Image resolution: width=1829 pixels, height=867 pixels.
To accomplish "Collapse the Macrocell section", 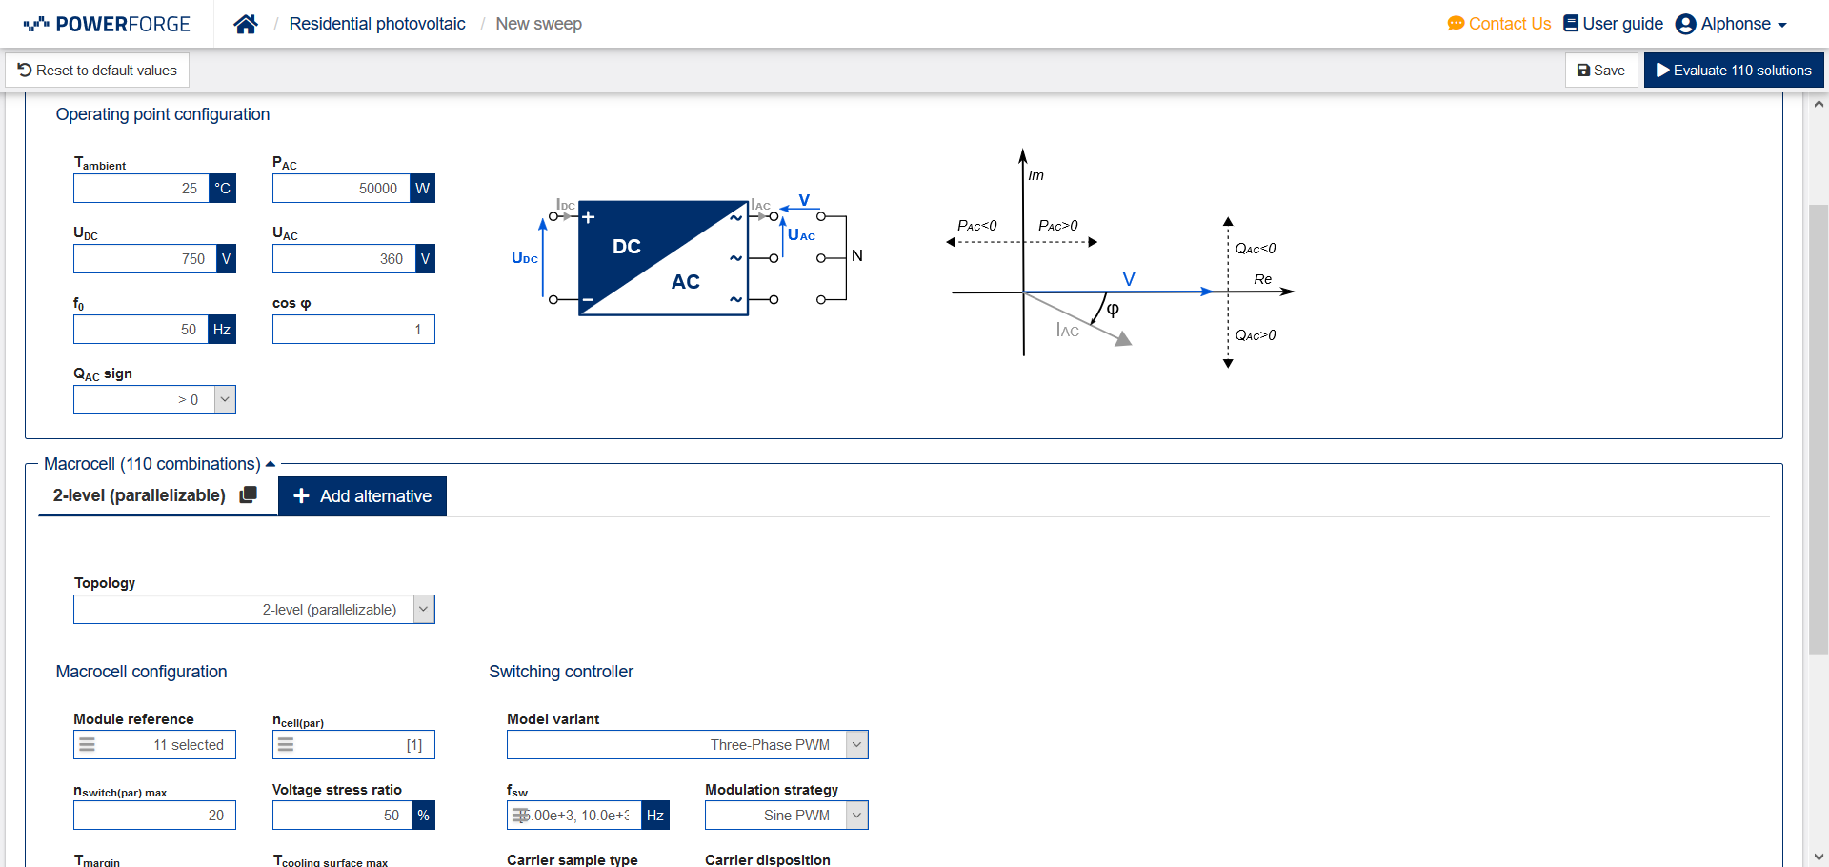I will coord(271,464).
